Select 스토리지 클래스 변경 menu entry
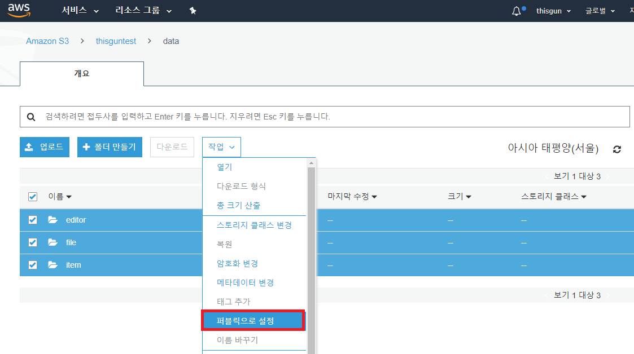Viewport: 634px width, 354px height. click(254, 225)
